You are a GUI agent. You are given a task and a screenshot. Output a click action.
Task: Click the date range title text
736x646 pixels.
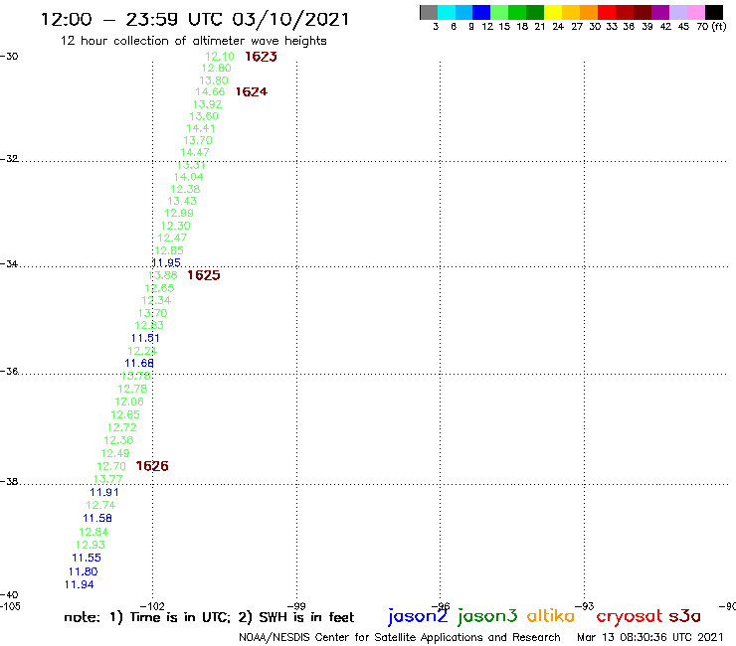coord(195,20)
